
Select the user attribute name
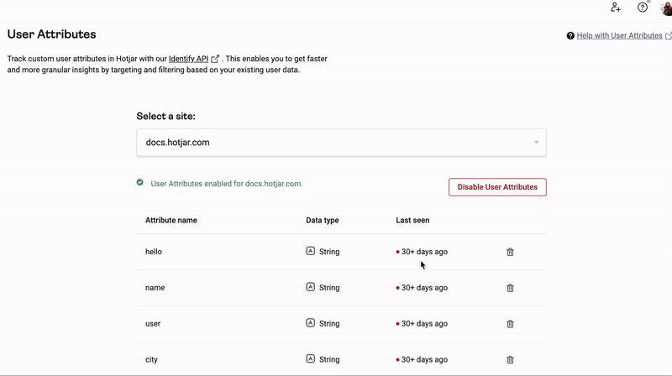[153, 324]
